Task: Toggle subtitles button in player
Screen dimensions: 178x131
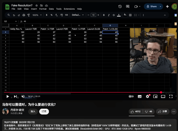Action: pos(139,96)
